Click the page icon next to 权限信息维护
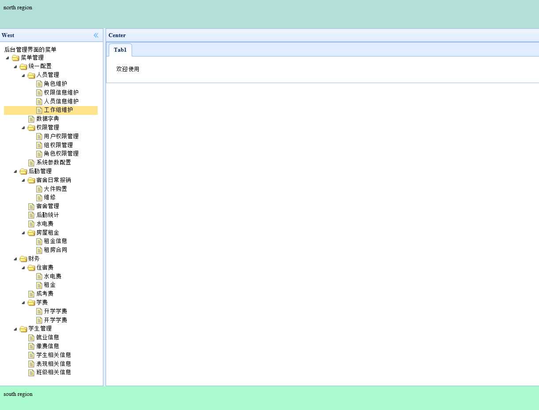539x410 pixels. click(39, 93)
